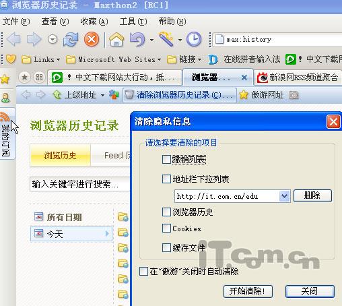
Task: Click the keyword search box 输入关键字进行搜索
Action: [80, 184]
